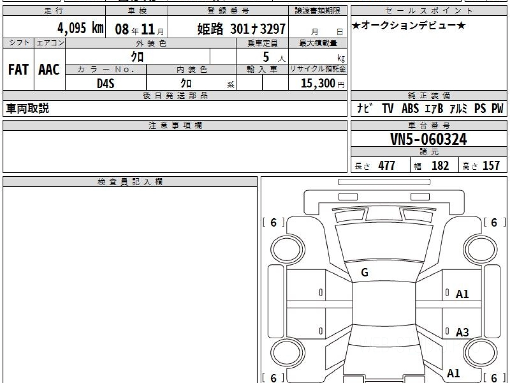The width and height of the screenshot is (510, 383).
Task: Click the シフト header cell
Action: coord(18,43)
